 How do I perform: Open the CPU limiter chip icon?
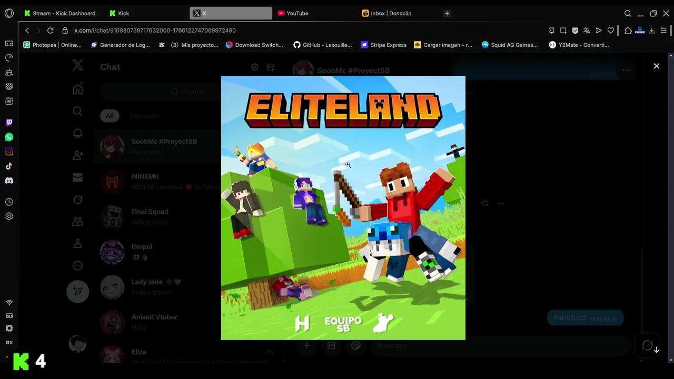(9, 328)
